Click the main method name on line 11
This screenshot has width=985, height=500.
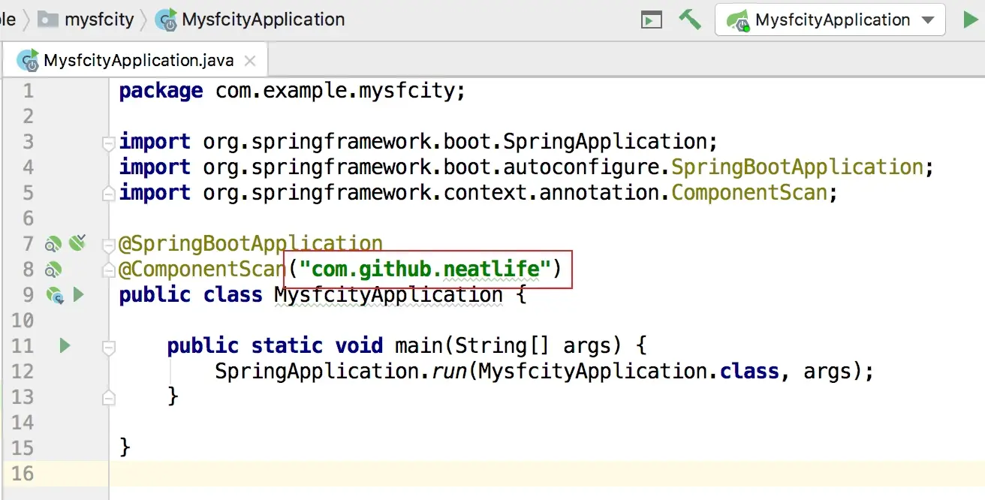(419, 346)
